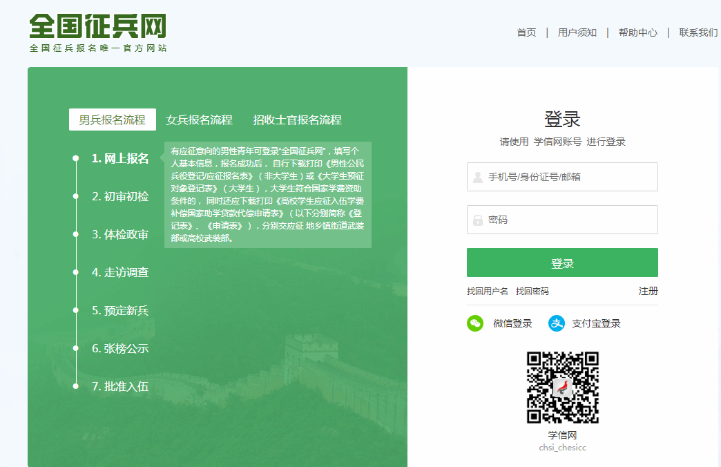The image size is (721, 467).
Task: Click the 全国征兵网 site logo
Action: pyautogui.click(x=98, y=26)
